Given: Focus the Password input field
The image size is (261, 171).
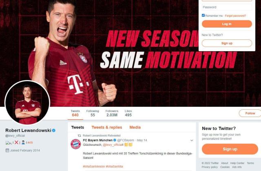Looking at the screenshot, I should 227,7.
